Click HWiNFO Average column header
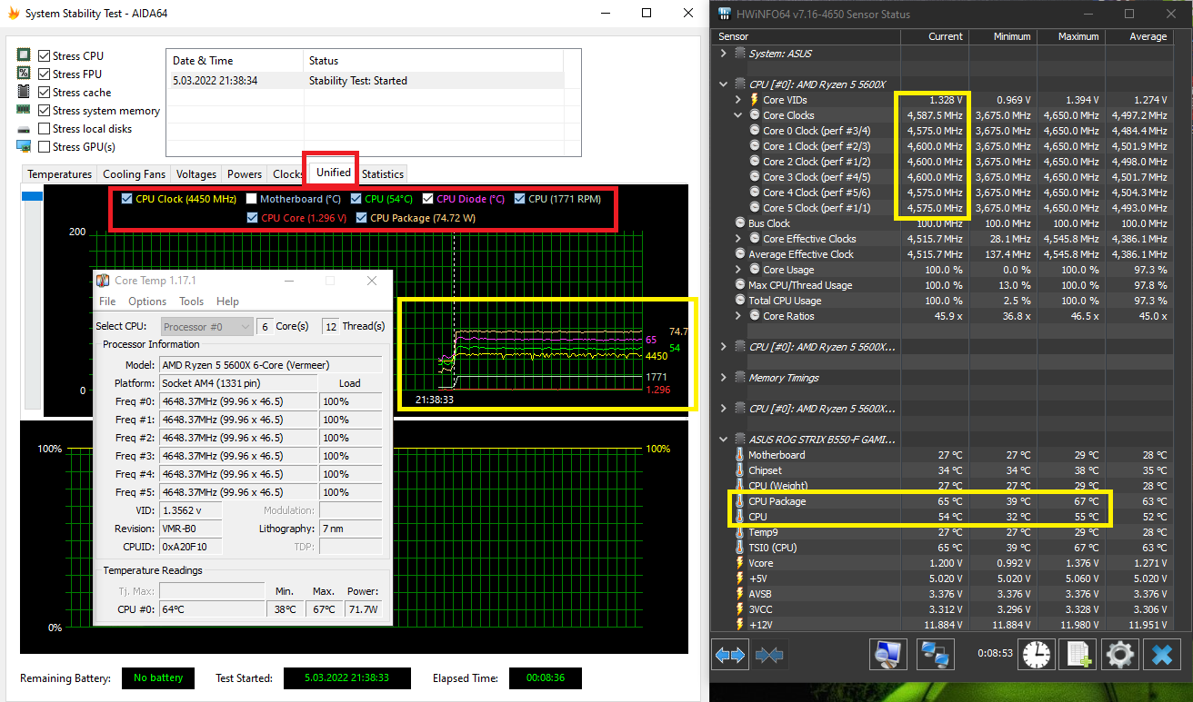The width and height of the screenshot is (1193, 702). tap(1138, 37)
